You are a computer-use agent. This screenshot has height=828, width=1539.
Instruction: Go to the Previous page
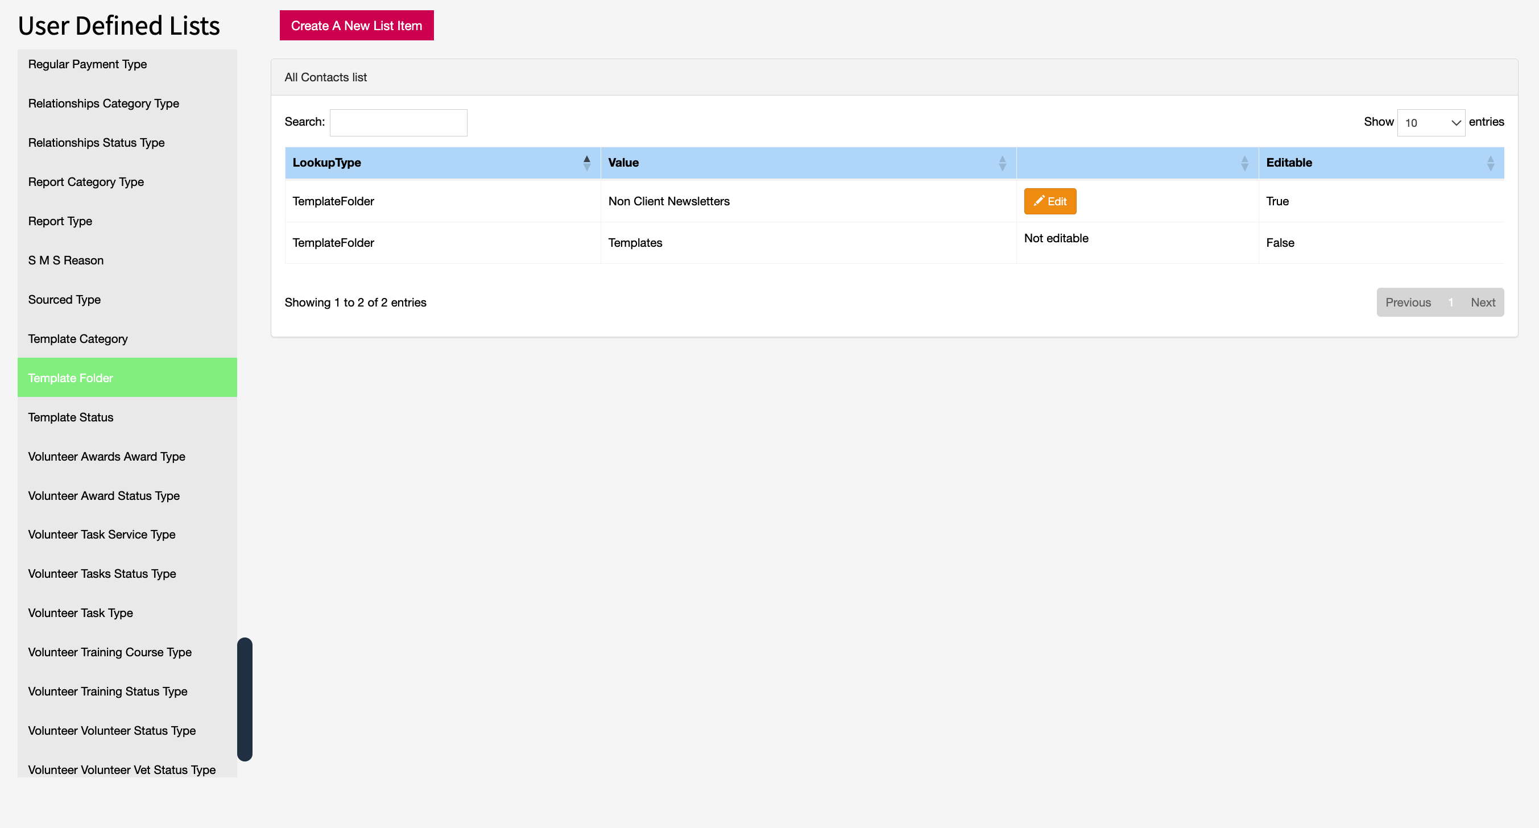pyautogui.click(x=1408, y=303)
